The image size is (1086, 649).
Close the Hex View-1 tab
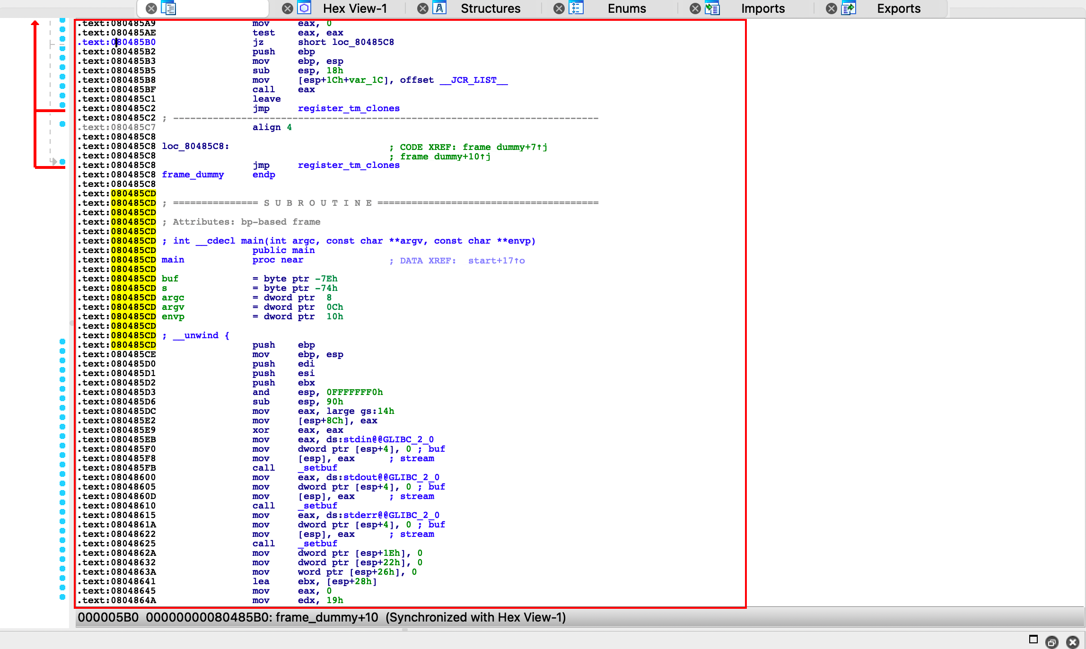tap(288, 9)
